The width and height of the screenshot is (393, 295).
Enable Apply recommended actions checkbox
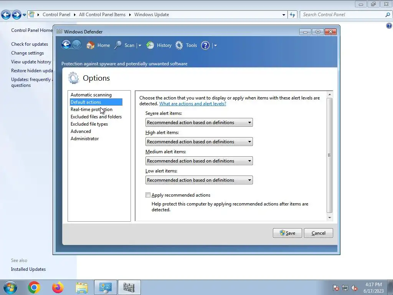(x=148, y=195)
